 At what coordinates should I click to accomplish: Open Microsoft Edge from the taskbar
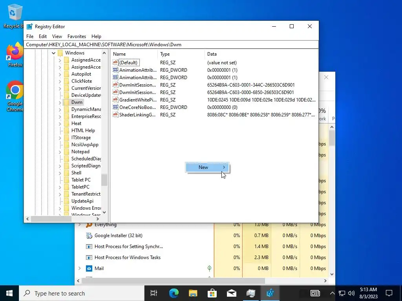[174, 293]
